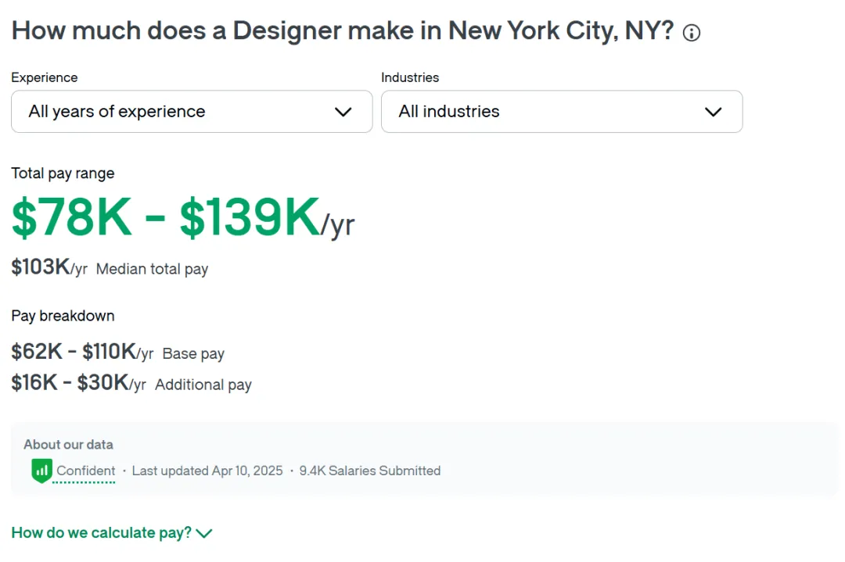Click the Designer salary page heading
Image resolution: width=845 pixels, height=562 pixels.
342,31
